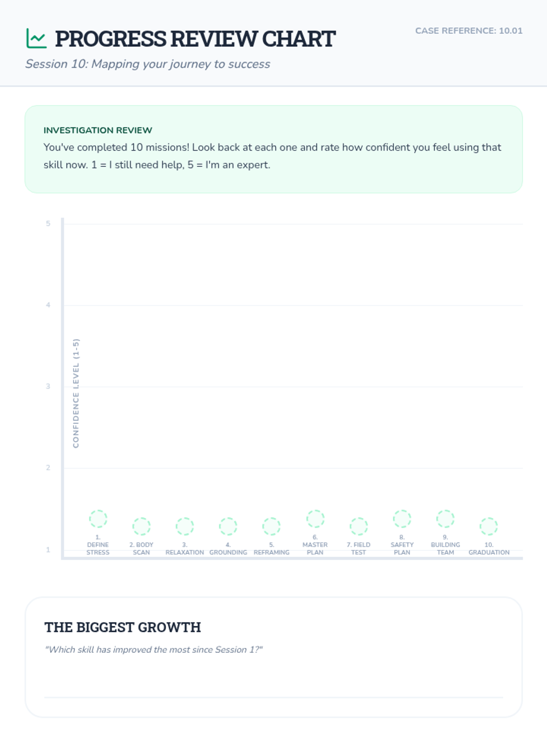Click the Reframing dashed circle marker
547x730 pixels.
pyautogui.click(x=271, y=526)
